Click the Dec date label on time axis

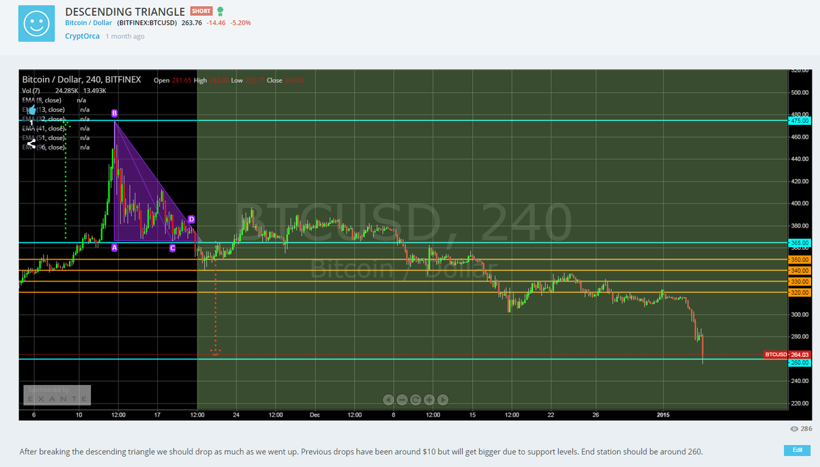coord(314,414)
